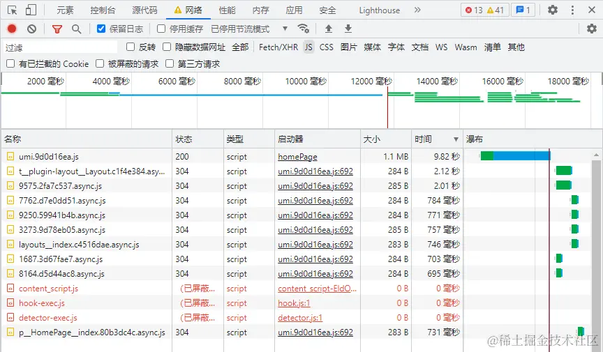The height and width of the screenshot is (352, 603).
Task: Click file icon of p__HomePage__index row
Action: coord(10,332)
